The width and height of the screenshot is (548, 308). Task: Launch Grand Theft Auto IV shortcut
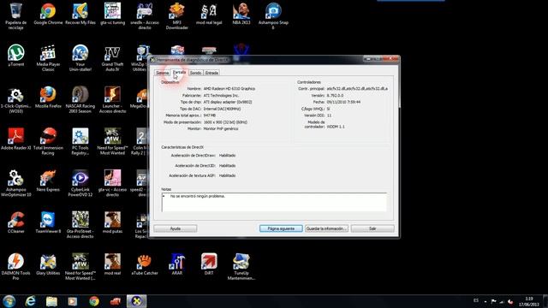click(x=112, y=57)
